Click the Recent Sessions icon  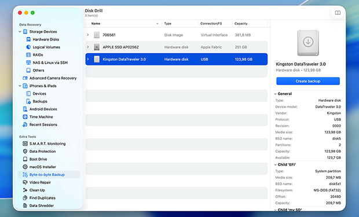(25, 124)
